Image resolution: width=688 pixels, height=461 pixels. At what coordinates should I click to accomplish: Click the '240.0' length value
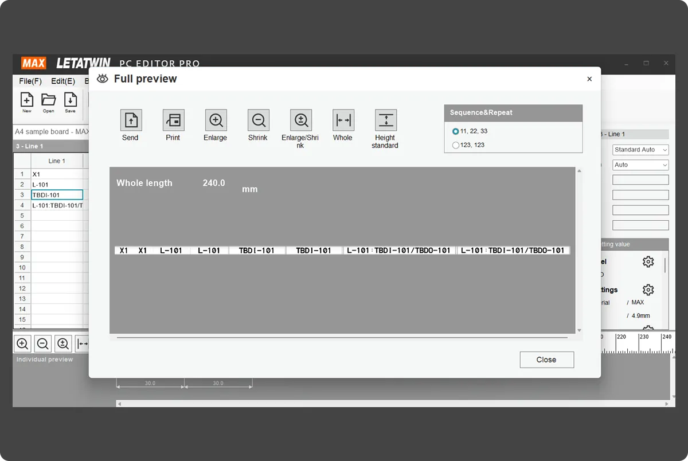point(214,183)
